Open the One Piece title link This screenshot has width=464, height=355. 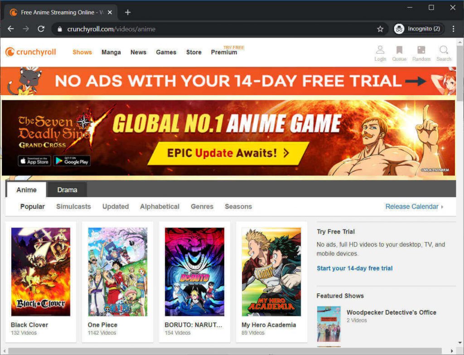pos(102,325)
